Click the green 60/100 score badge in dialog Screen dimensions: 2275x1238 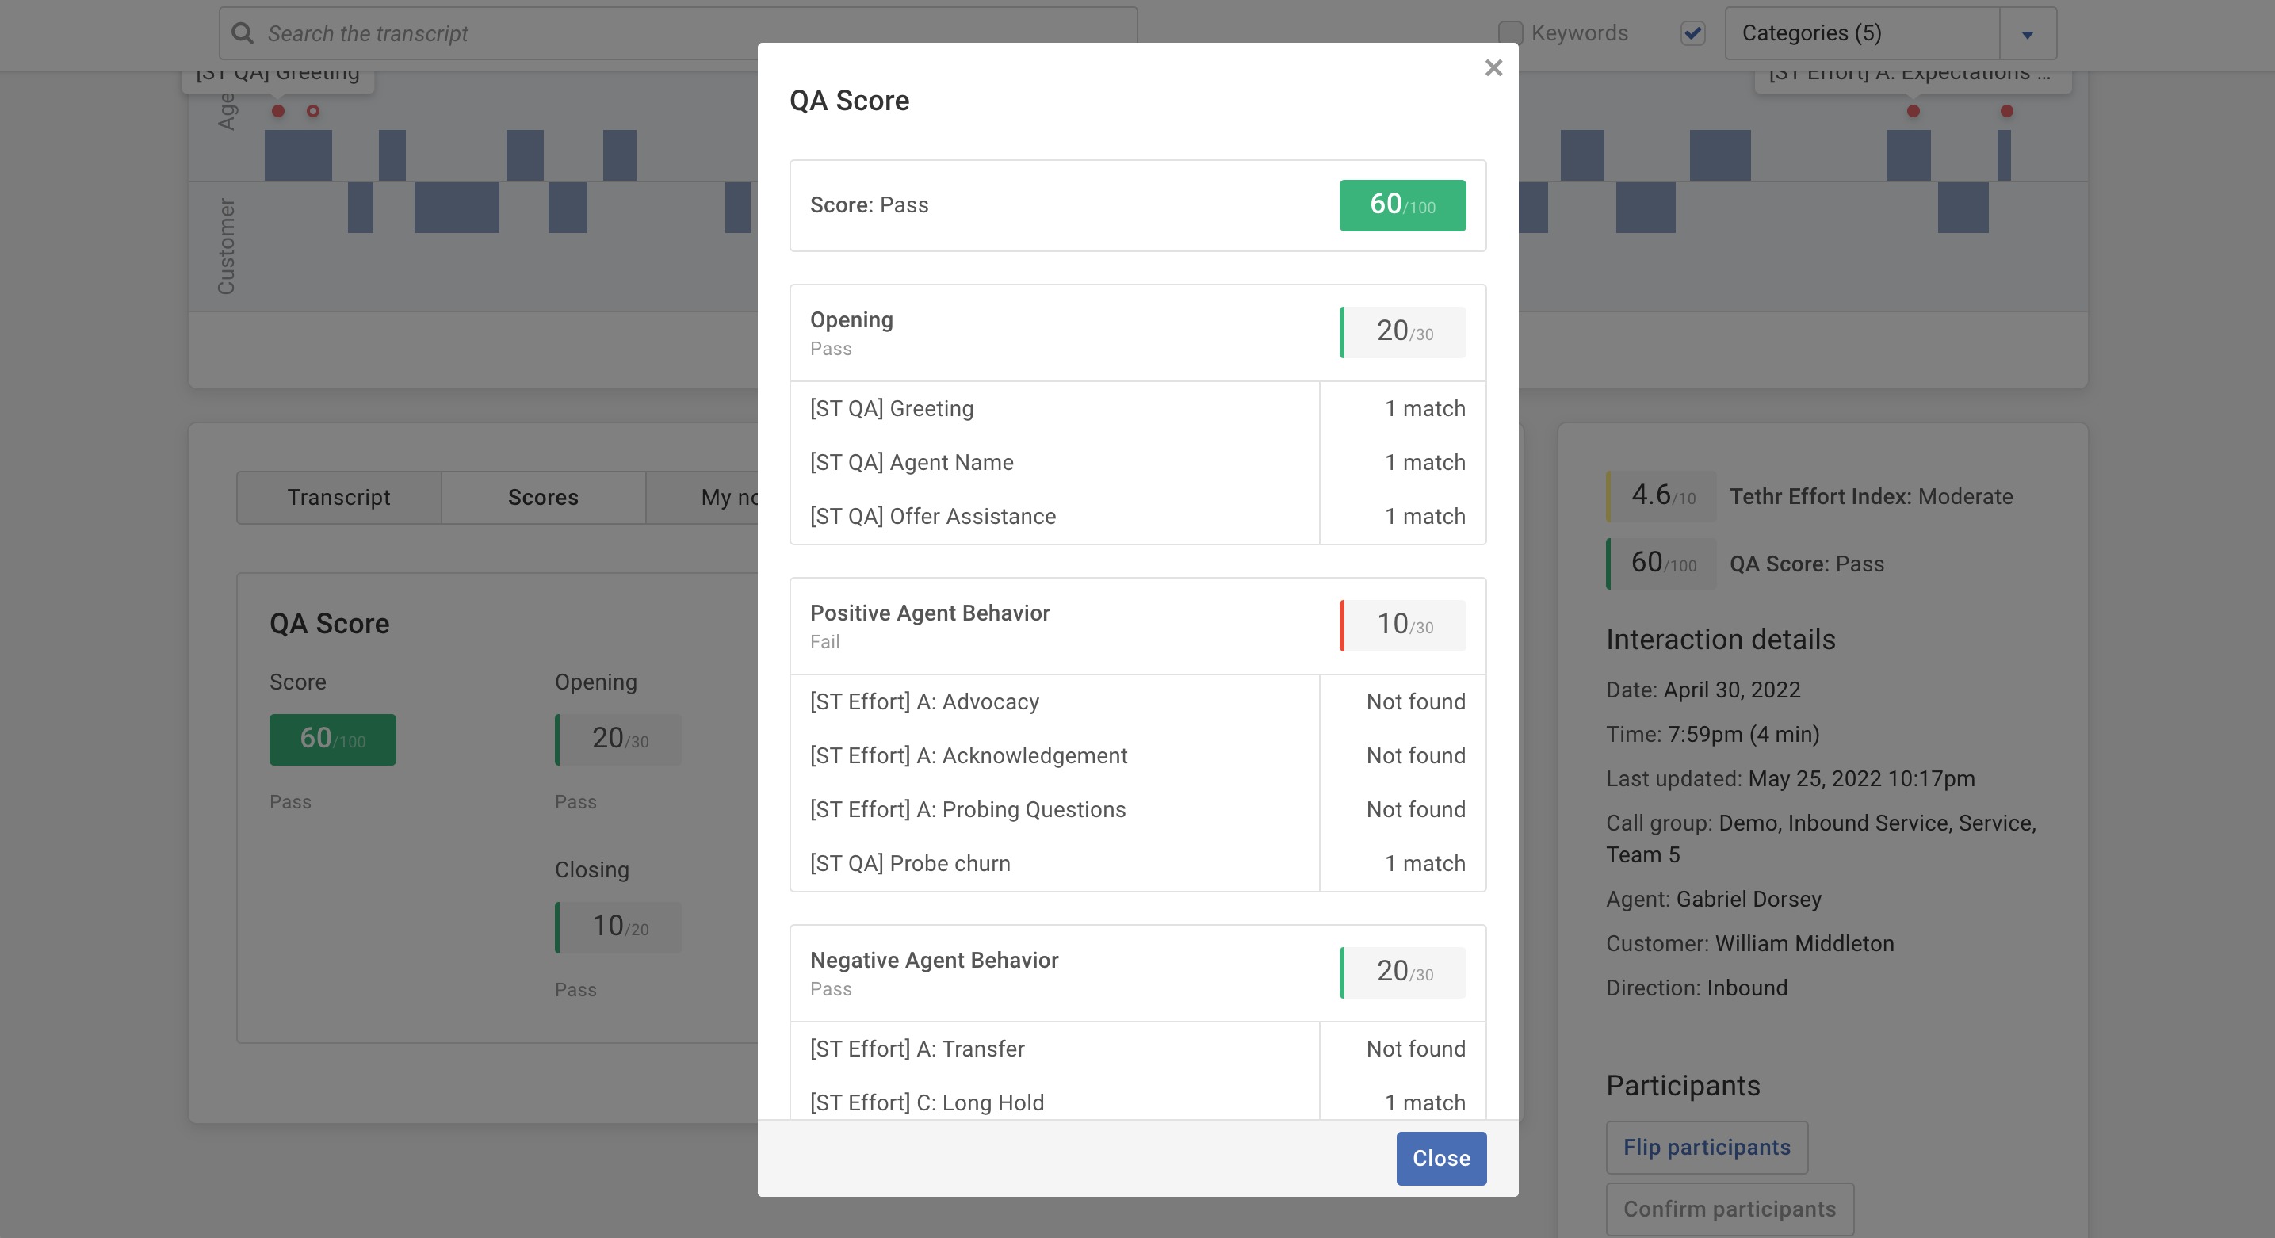pos(1401,204)
